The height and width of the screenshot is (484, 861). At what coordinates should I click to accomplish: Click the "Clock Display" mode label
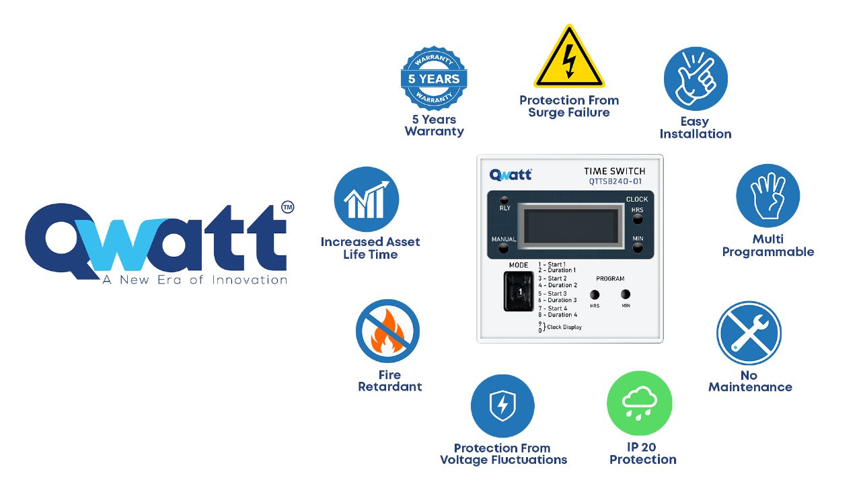(564, 327)
